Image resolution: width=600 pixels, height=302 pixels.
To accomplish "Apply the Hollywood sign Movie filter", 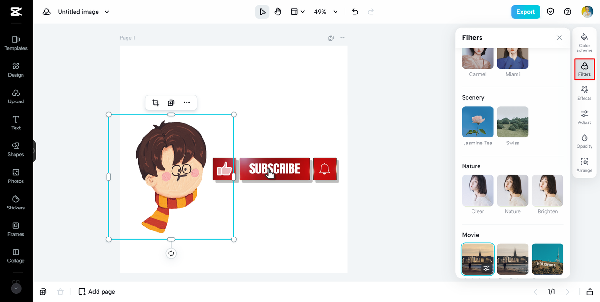I will (x=547, y=259).
